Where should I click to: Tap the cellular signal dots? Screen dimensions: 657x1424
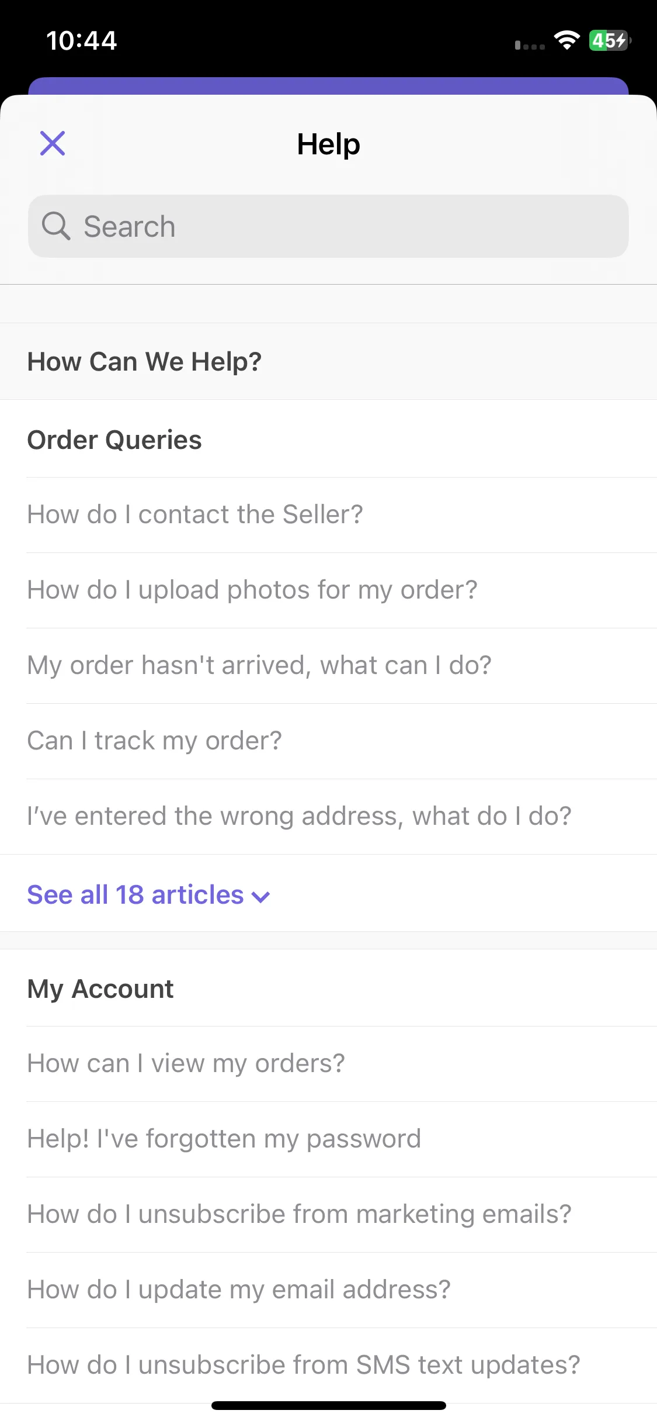tap(530, 45)
